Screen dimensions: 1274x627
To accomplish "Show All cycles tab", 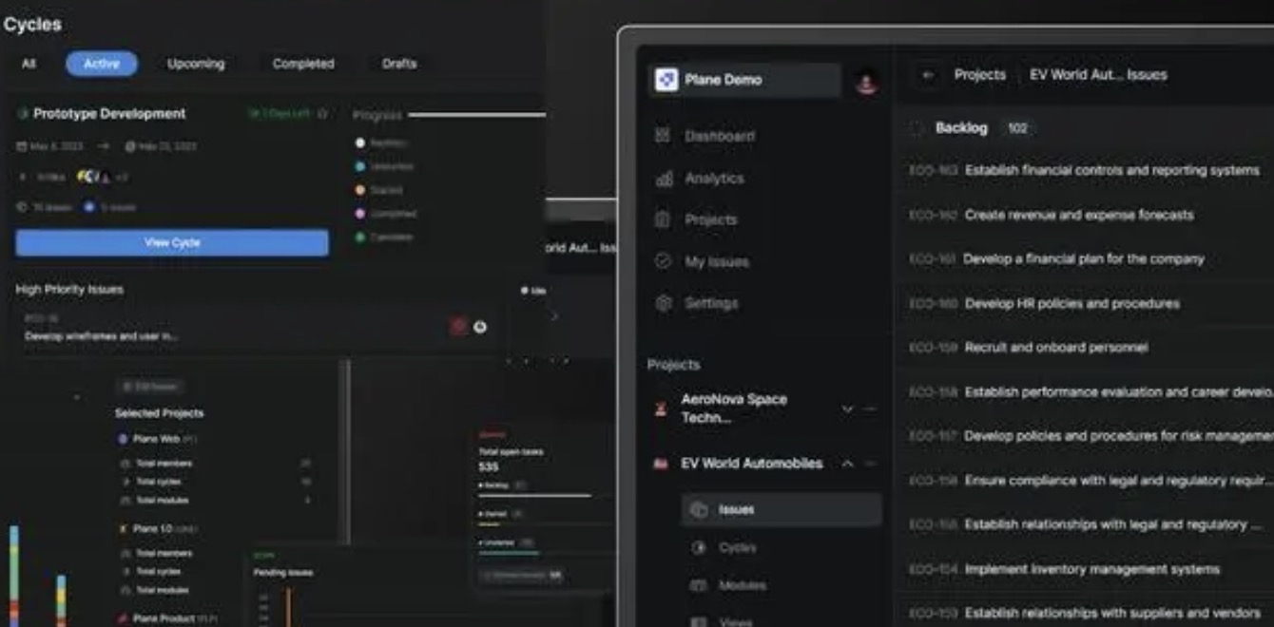I will tap(29, 64).
